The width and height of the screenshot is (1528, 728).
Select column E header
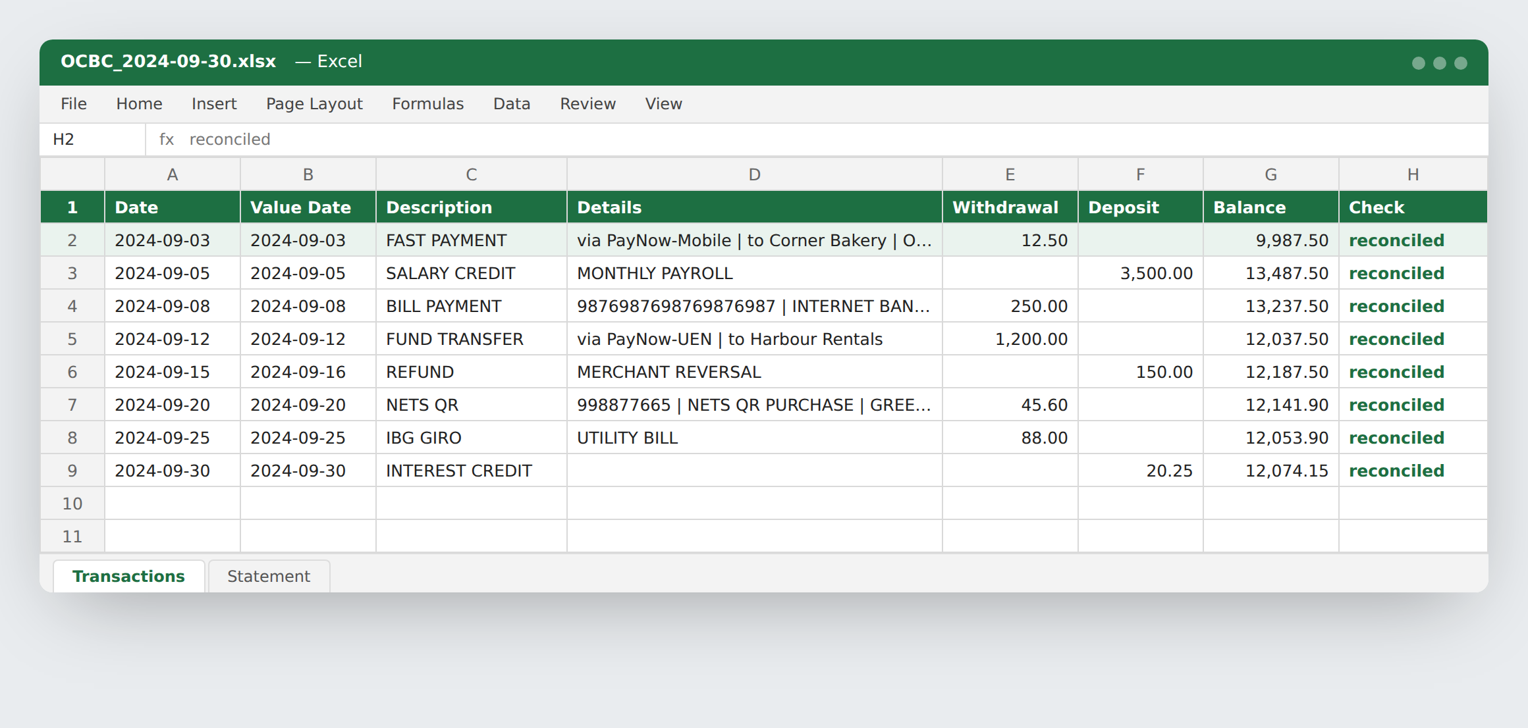(1010, 174)
